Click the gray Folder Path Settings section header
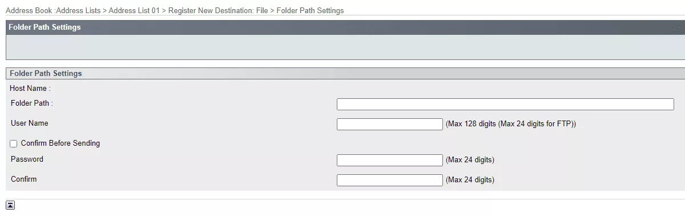Image resolution: width=685 pixels, height=216 pixels. [x=345, y=74]
